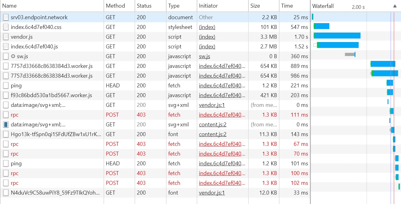The width and height of the screenshot is (401, 204).
Task: Click the 1.70 s time cell
Action: tap(294, 37)
